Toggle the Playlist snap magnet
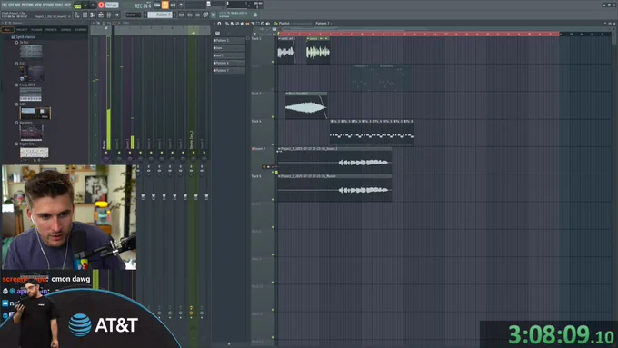The image size is (618, 348). tap(220, 24)
